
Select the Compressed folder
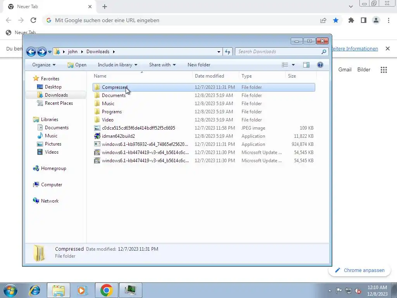(204, 87)
